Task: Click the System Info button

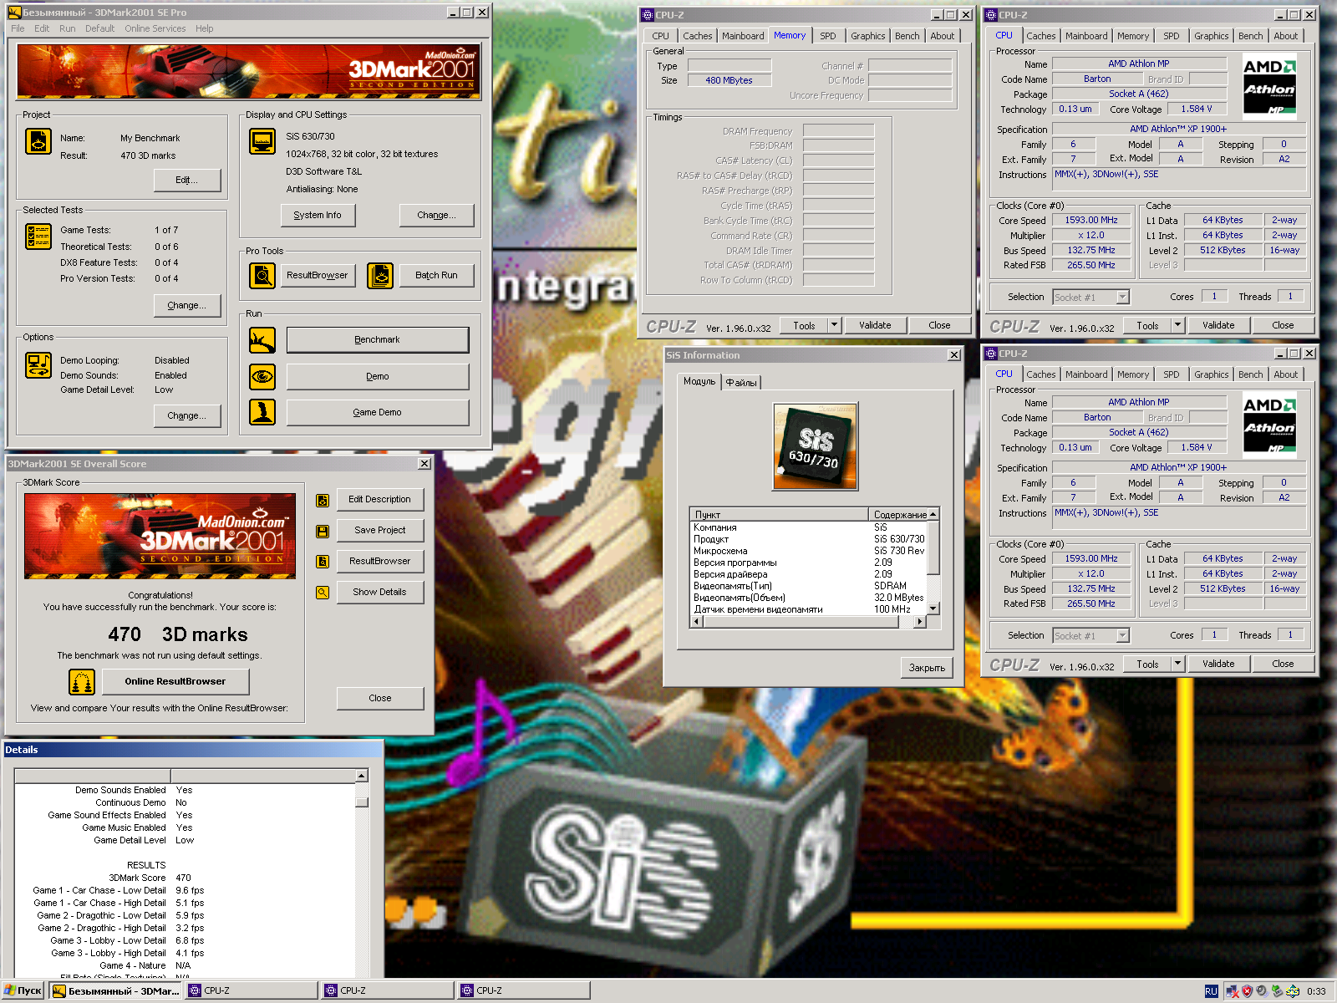Action: (x=318, y=216)
